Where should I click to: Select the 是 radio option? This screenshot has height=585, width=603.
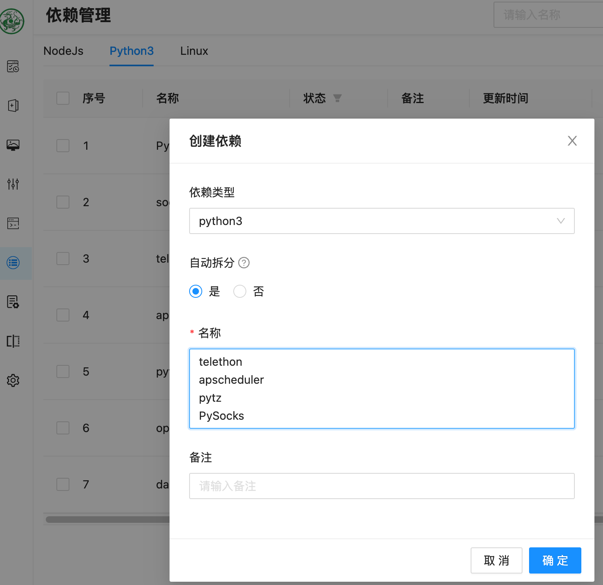(x=196, y=291)
